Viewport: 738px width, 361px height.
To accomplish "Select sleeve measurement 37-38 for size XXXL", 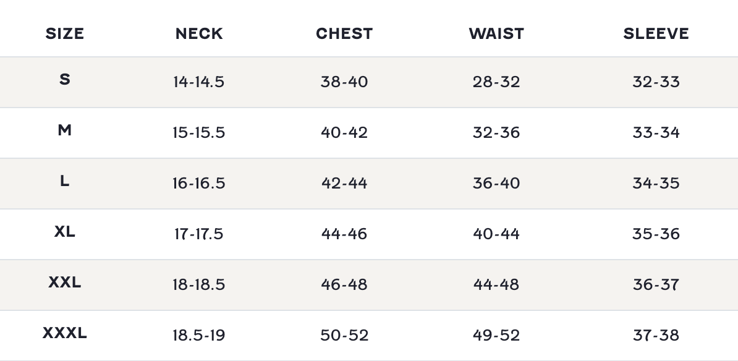I will click(656, 336).
